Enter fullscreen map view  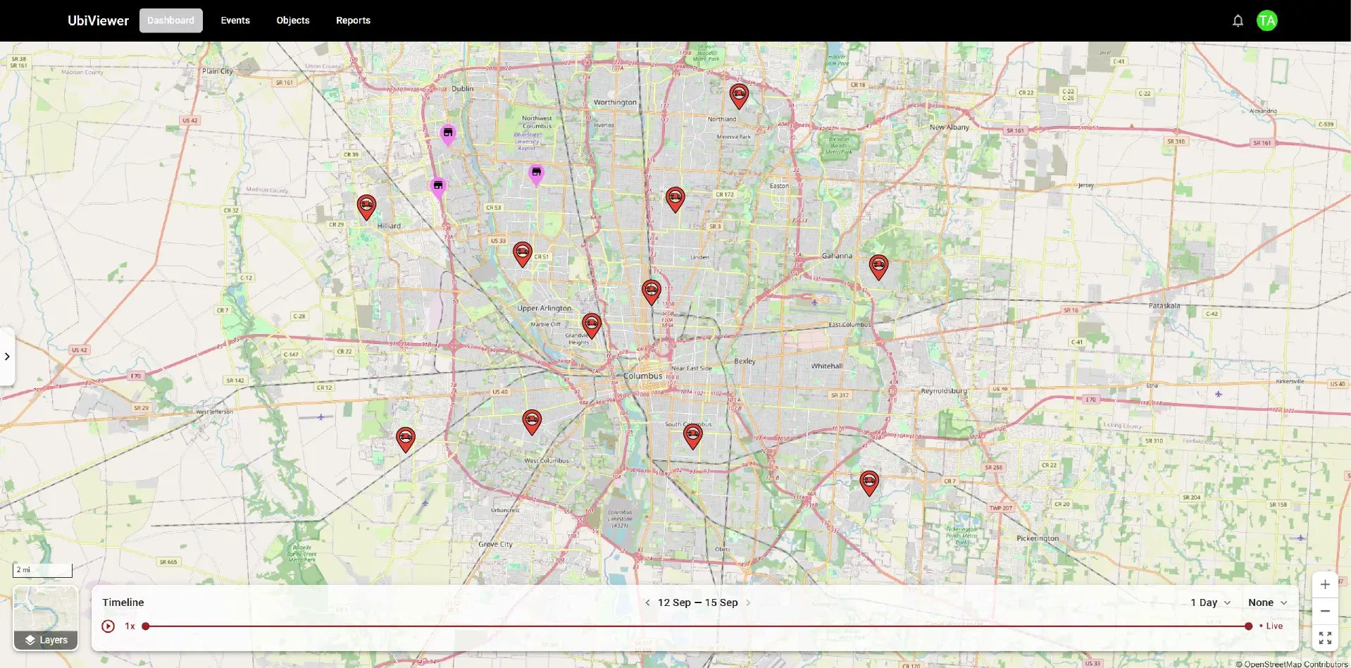1325,638
